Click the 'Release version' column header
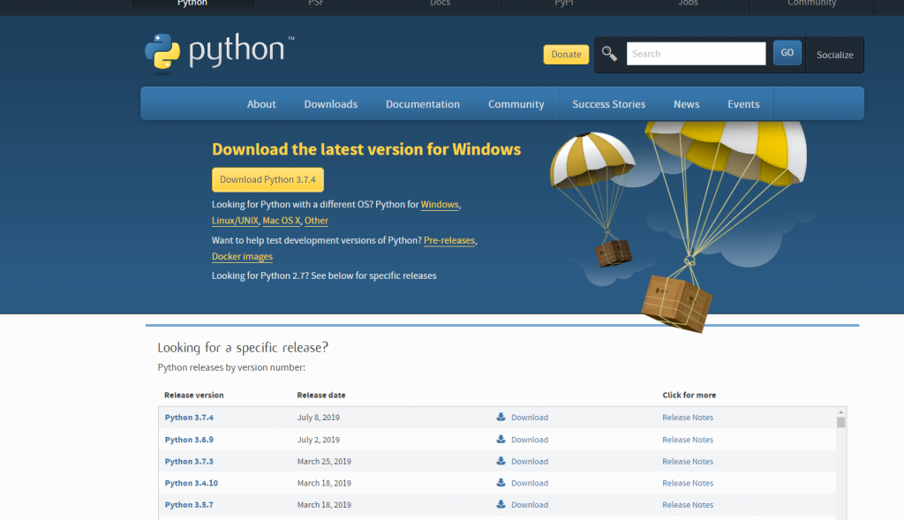904x520 pixels. (x=193, y=395)
